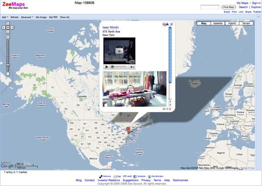Click the ZeeMaps logo
262x186 pixels.
click(x=15, y=5)
